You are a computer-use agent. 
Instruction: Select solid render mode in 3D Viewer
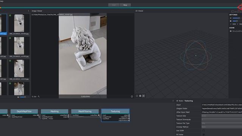(140, 96)
